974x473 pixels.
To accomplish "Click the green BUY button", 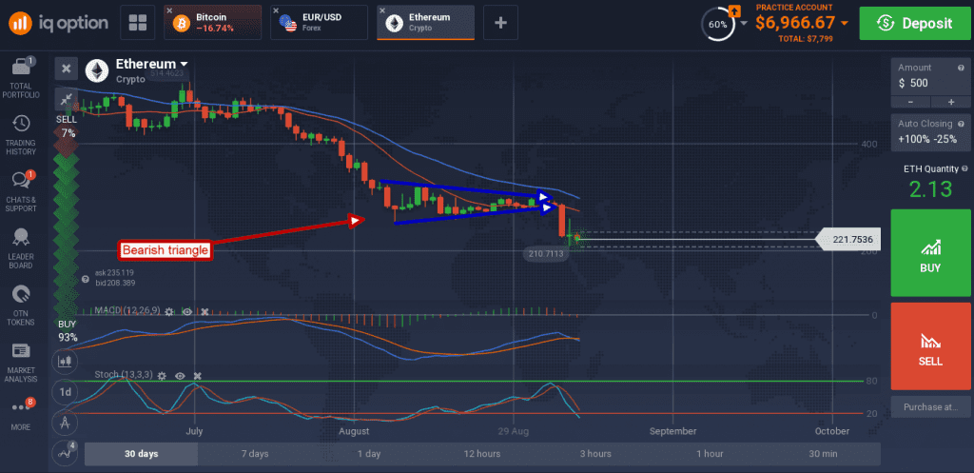I will point(930,253).
